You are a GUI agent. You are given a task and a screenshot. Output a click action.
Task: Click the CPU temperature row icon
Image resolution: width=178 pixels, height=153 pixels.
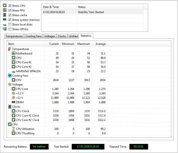[x=14, y=58]
